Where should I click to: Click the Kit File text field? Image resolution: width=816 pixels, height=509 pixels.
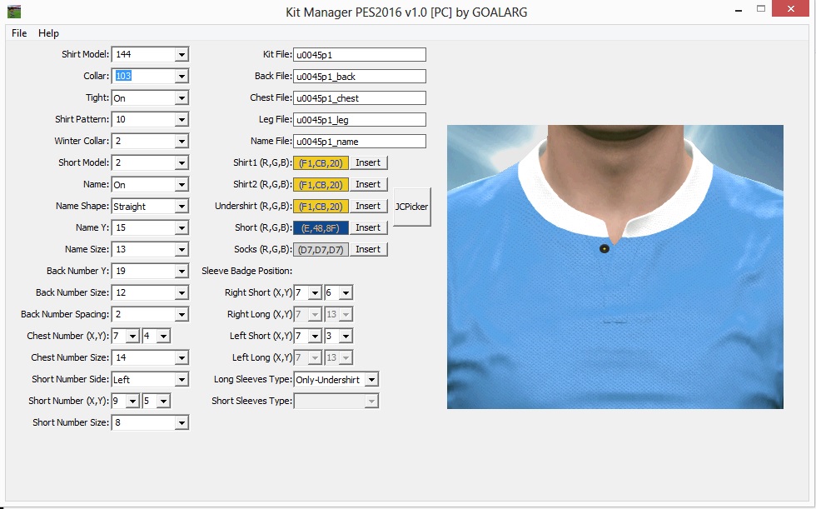tap(358, 54)
